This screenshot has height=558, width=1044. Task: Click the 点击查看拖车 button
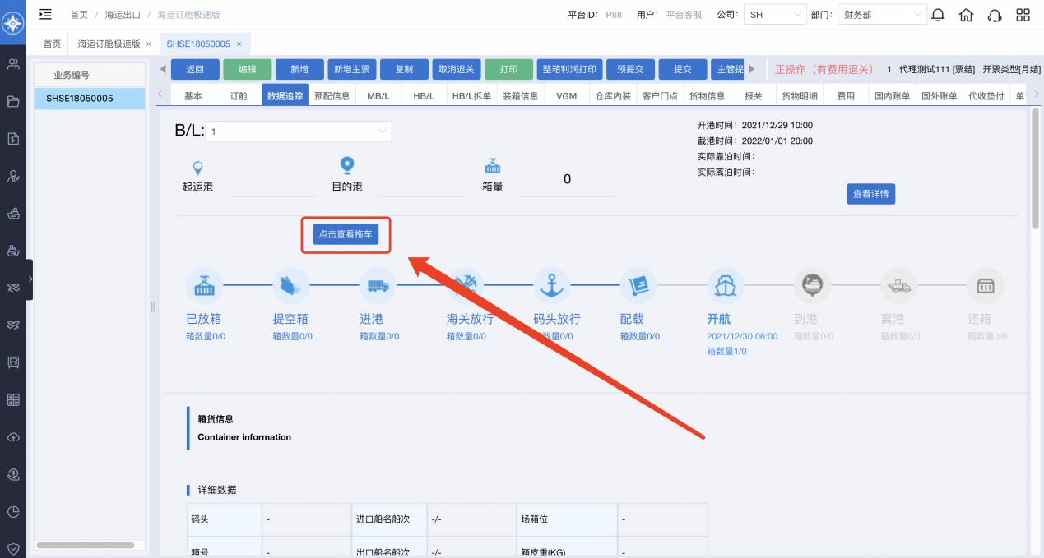tap(346, 235)
